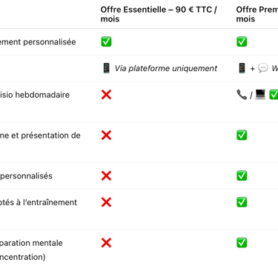Screen dimensions: 278x271
Task: Click the red cross in the hebdomadaire row
Action: [106, 95]
